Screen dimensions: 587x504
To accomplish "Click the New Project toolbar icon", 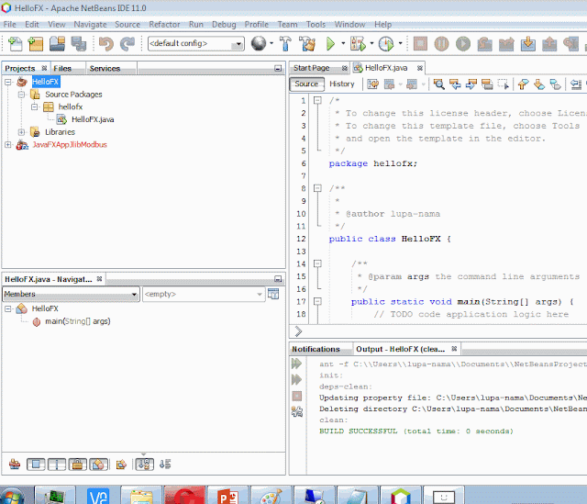I will click(36, 43).
